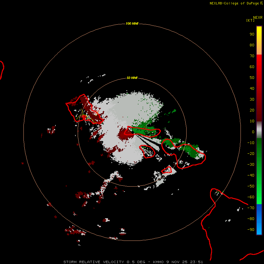264x264 pixels.
Task: Click the [KT] units label
Action: [250, 20]
